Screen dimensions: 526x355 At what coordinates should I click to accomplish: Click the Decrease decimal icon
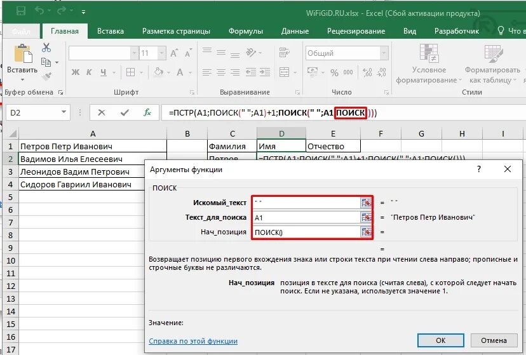tap(381, 72)
